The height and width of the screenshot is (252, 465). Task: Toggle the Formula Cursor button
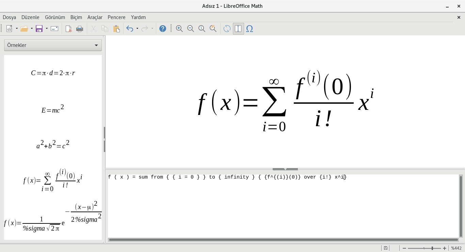(x=238, y=29)
